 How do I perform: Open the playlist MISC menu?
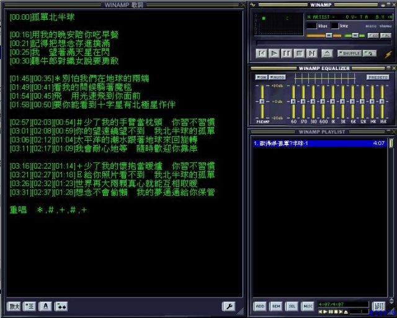point(308,306)
